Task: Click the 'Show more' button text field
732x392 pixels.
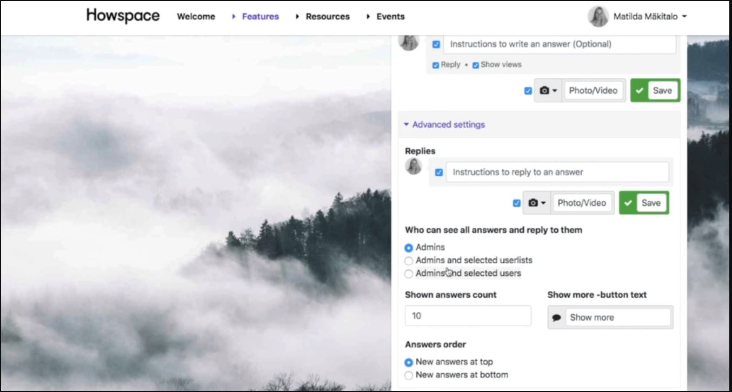Action: coord(618,318)
